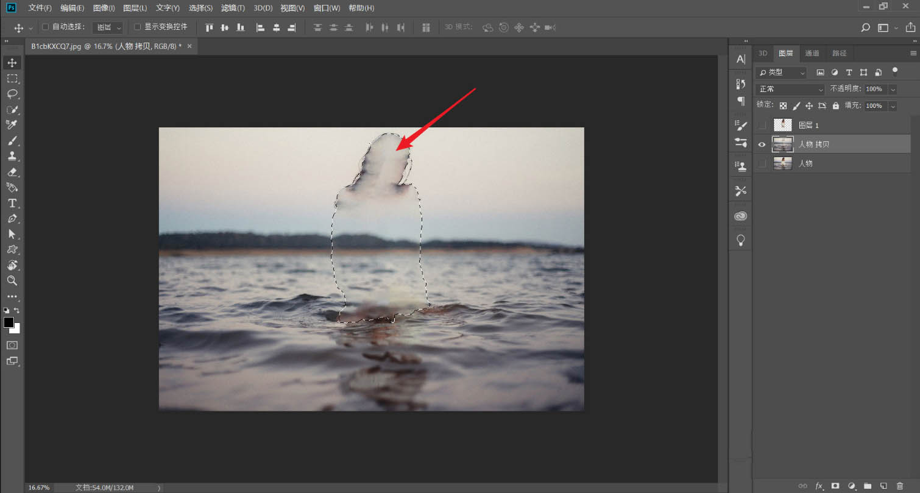
Task: Show the 图层 1 layer visibility
Action: point(762,125)
